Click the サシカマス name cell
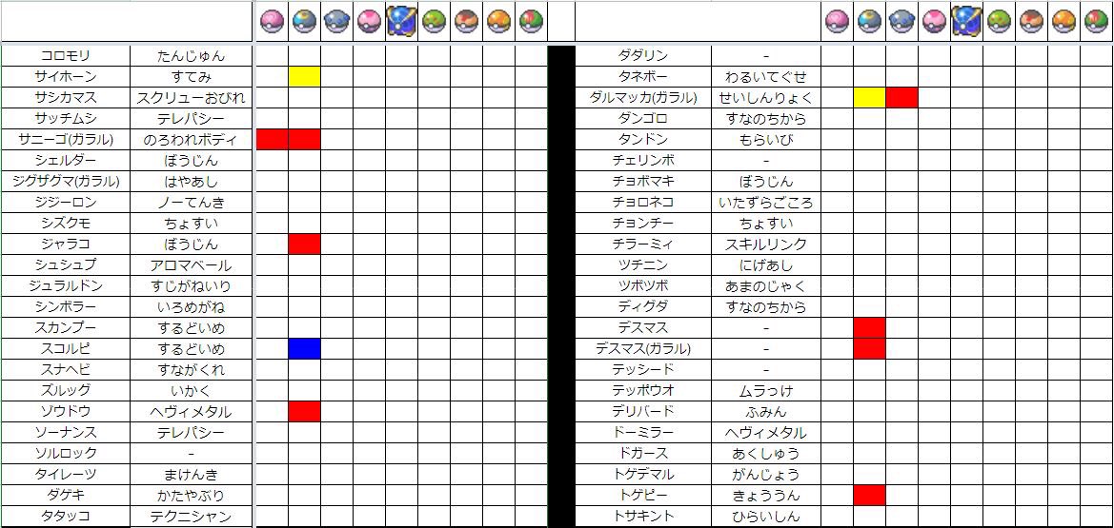Viewport: 1114px width, 528px height. click(x=66, y=97)
